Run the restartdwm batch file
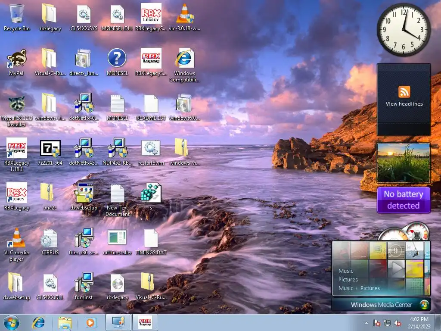The height and width of the screenshot is (331, 441). tap(151, 152)
